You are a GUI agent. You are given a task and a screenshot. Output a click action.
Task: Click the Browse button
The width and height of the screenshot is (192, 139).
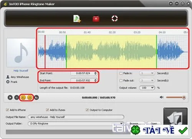(136, 123)
